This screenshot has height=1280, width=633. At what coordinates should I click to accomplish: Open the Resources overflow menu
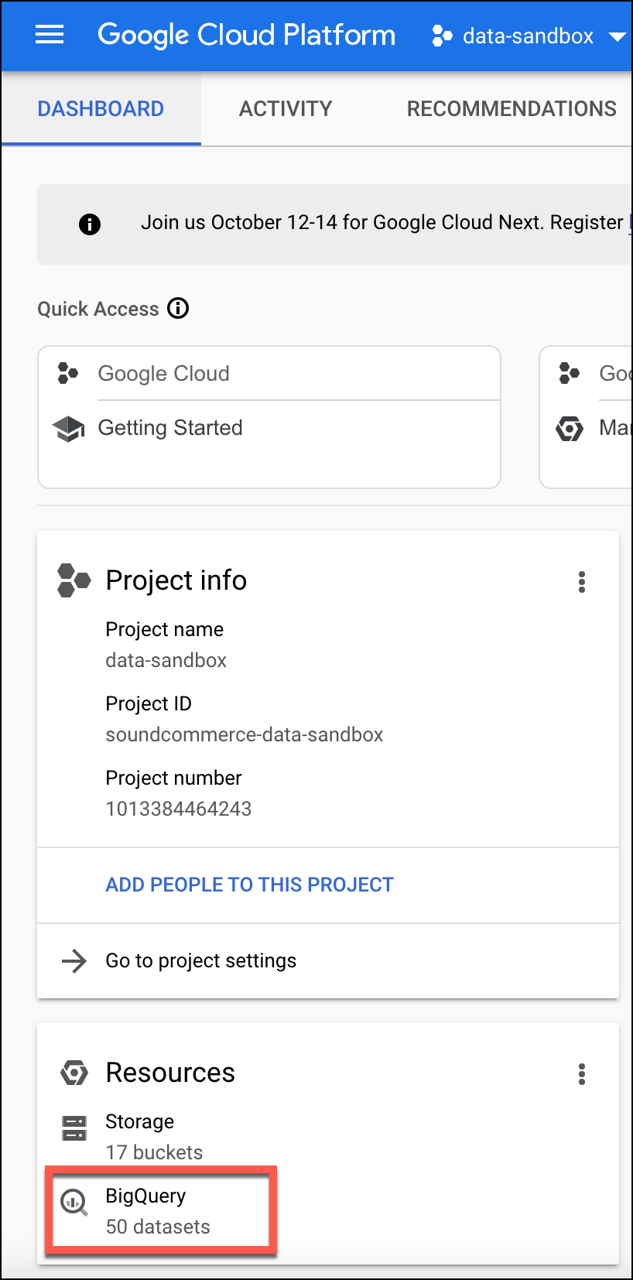click(x=581, y=1074)
